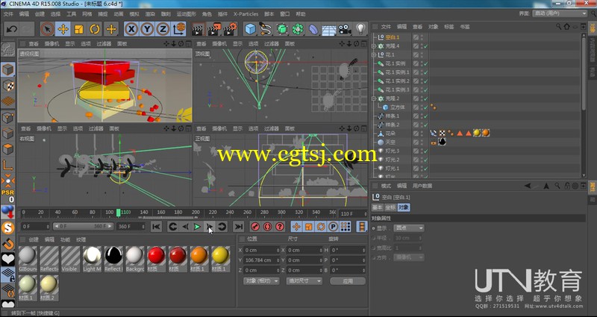
Task: Toggle the Z axis lock
Action: pyautogui.click(x=163, y=29)
